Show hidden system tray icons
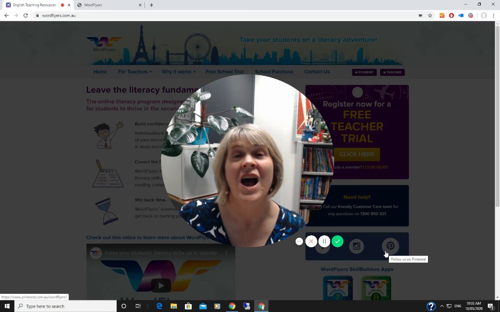 pyautogui.click(x=442, y=306)
